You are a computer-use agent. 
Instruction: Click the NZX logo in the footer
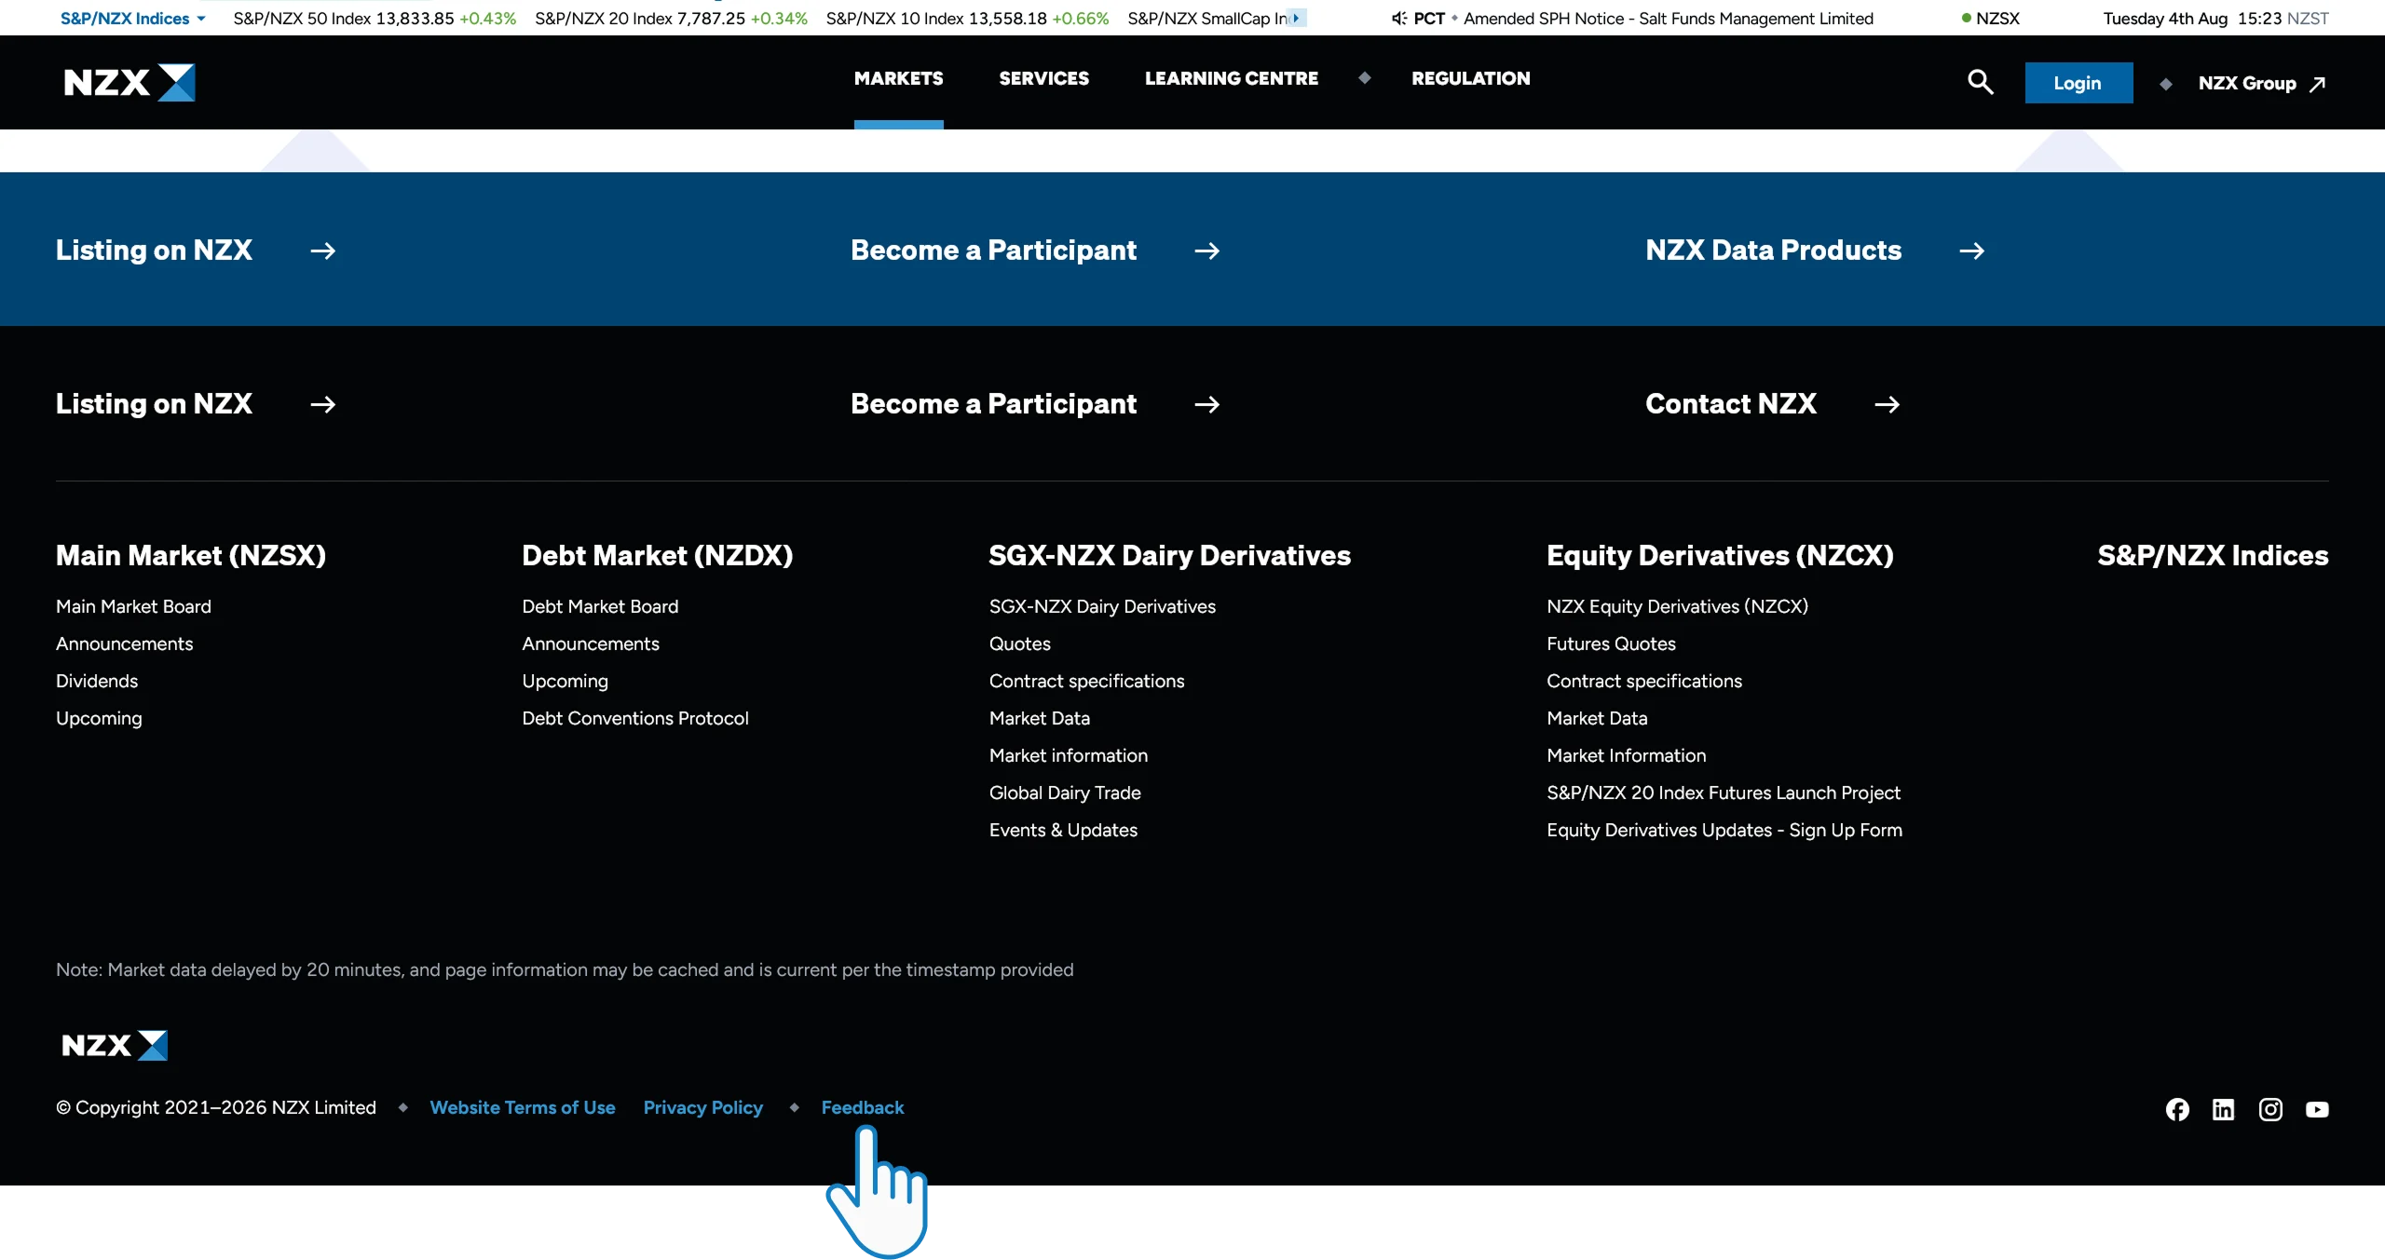115,1045
